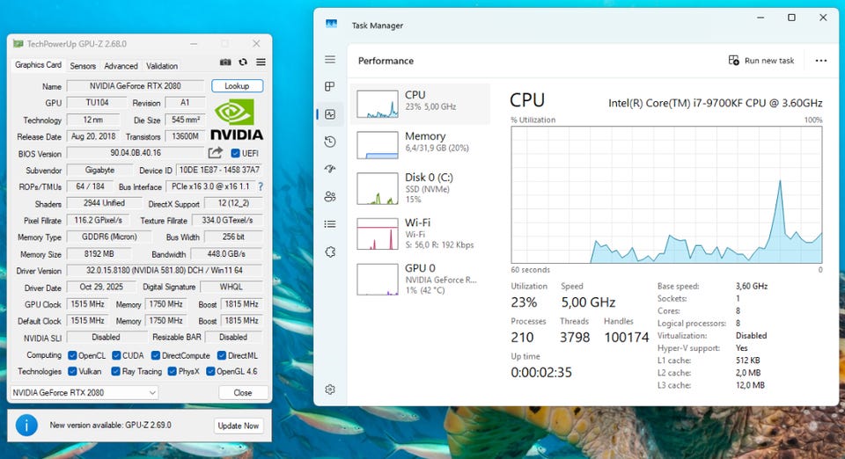Click the Close button in GPU-Z
845x459 pixels.
pyautogui.click(x=243, y=393)
